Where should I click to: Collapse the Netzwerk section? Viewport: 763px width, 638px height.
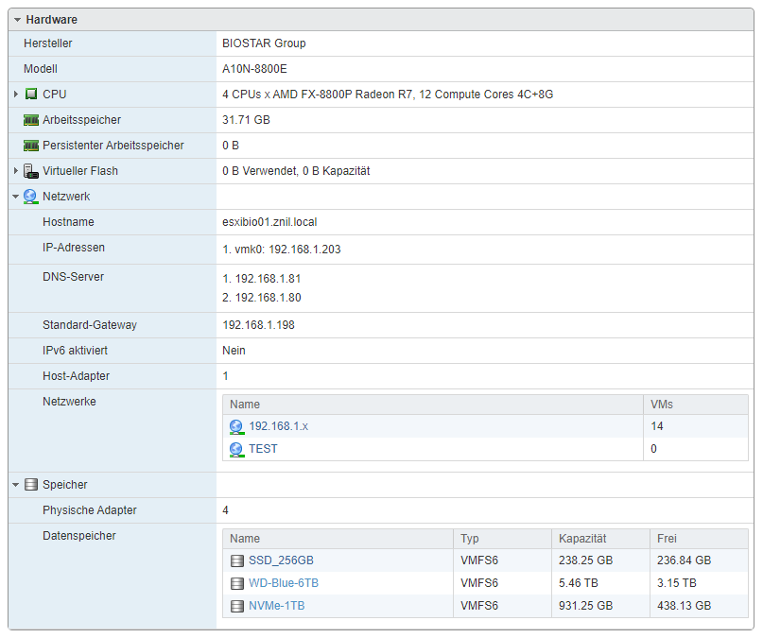(16, 197)
